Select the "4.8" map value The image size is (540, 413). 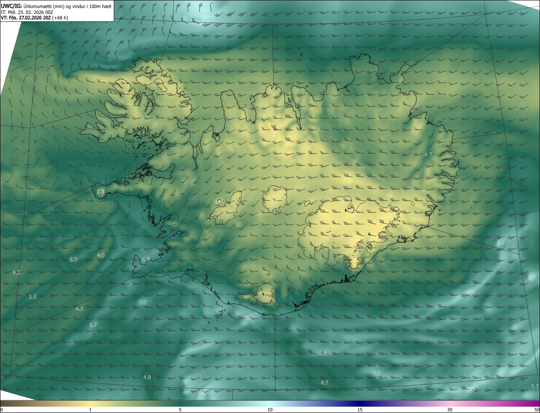(x=147, y=377)
